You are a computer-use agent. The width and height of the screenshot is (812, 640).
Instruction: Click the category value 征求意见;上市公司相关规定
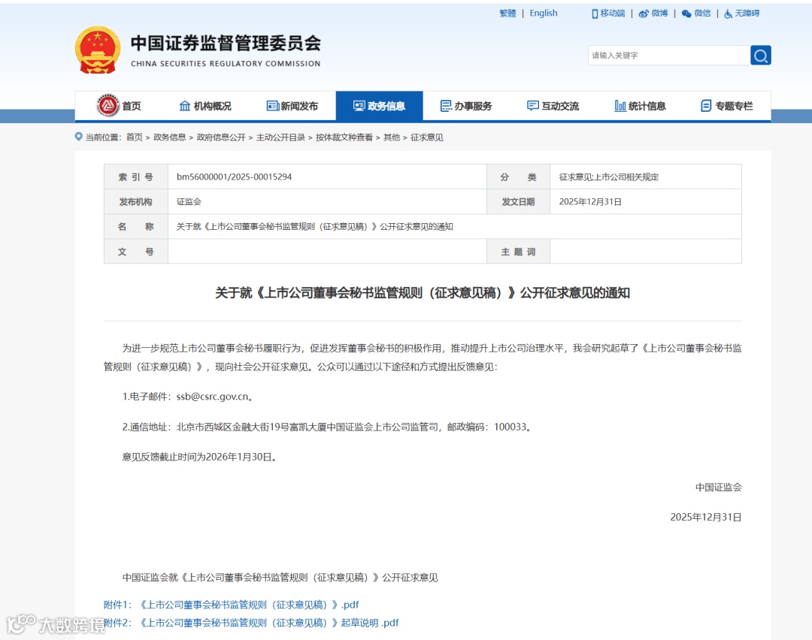(x=609, y=177)
